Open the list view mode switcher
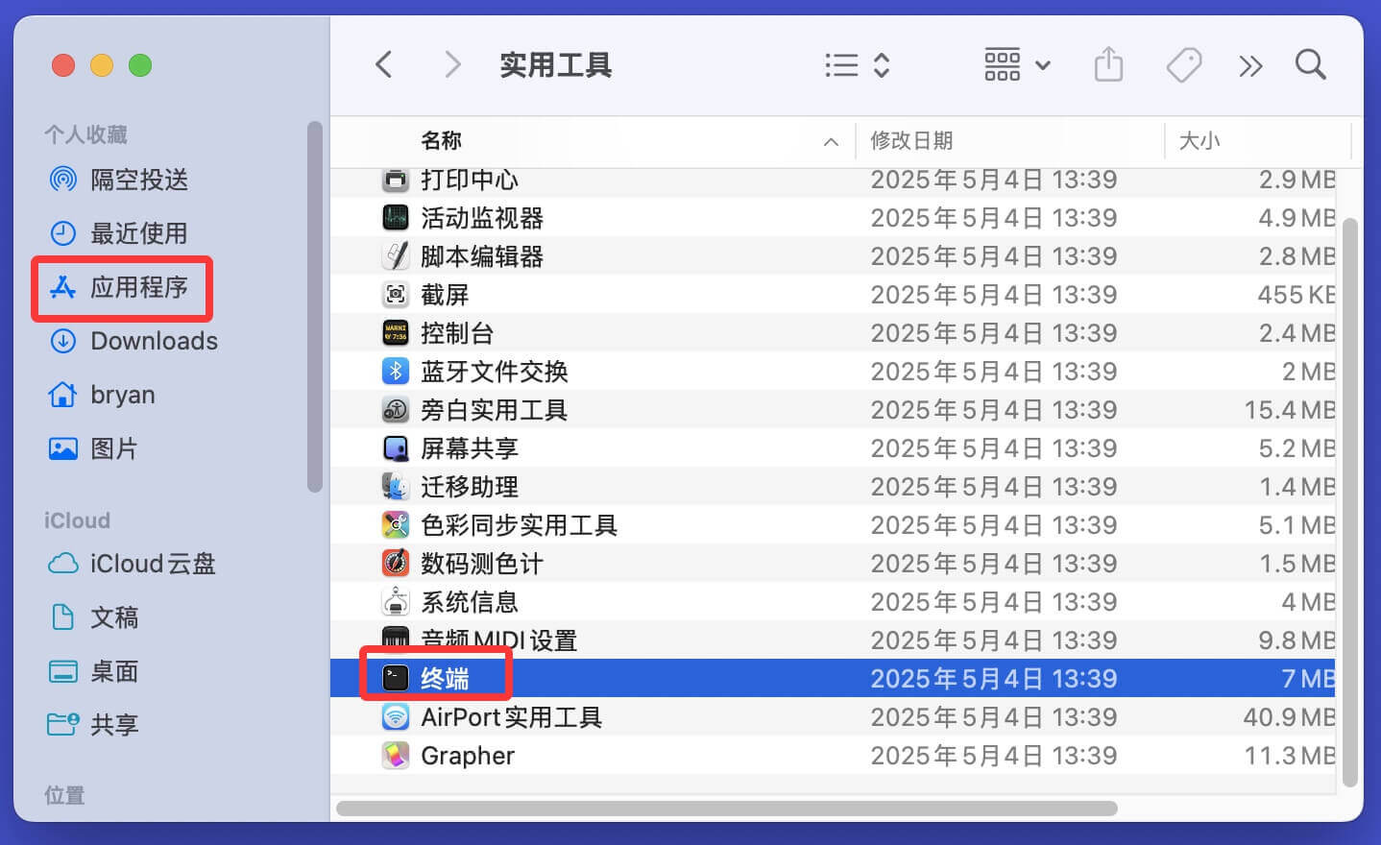The height and width of the screenshot is (845, 1381). [857, 65]
